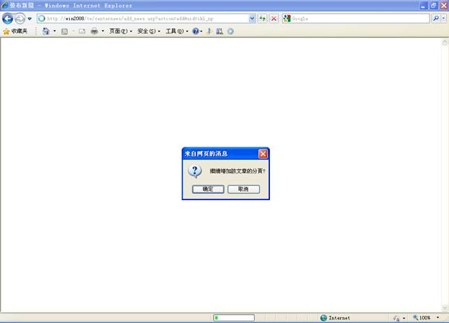Click the Refresh page icon

click(263, 19)
